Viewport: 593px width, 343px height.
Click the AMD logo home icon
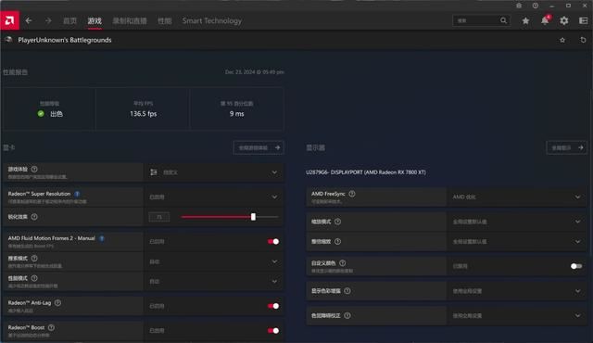pyautogui.click(x=10, y=20)
